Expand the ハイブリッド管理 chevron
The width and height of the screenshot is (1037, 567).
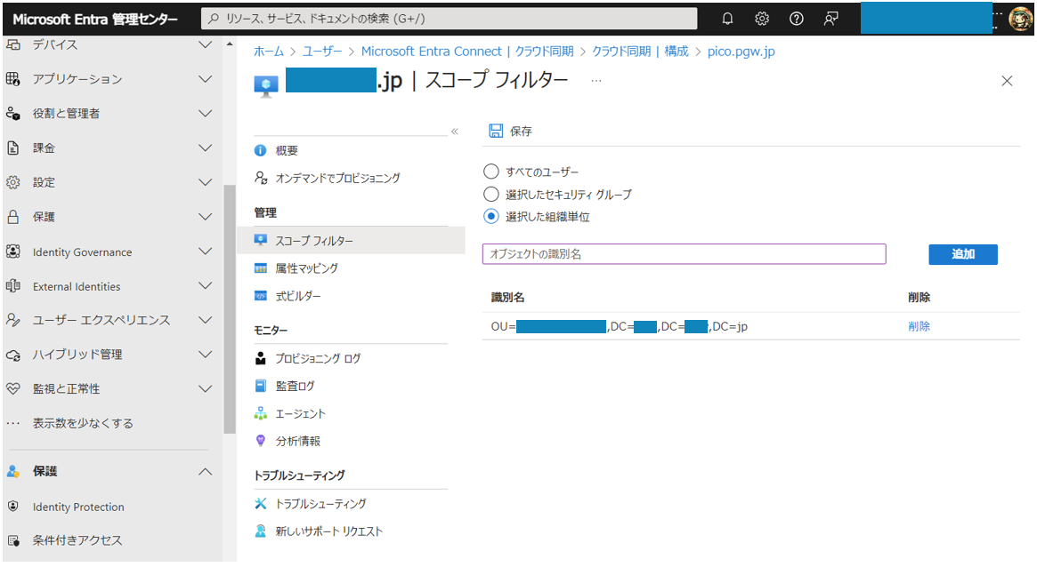(206, 355)
